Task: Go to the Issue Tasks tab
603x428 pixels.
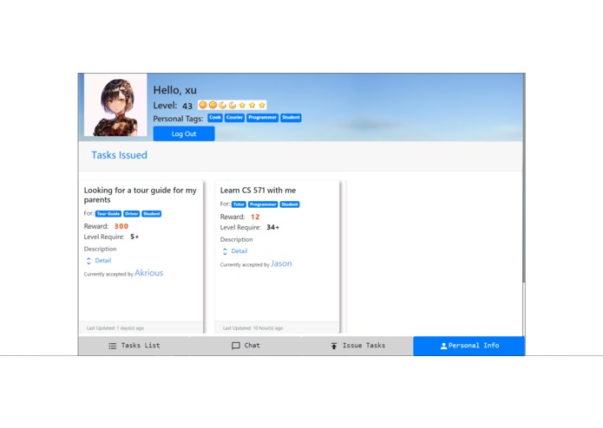Action: click(357, 346)
